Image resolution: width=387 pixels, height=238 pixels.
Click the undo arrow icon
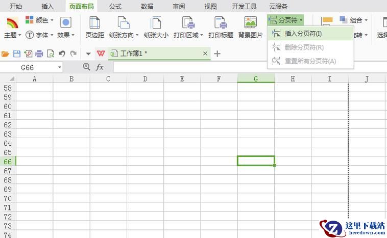click(x=62, y=54)
